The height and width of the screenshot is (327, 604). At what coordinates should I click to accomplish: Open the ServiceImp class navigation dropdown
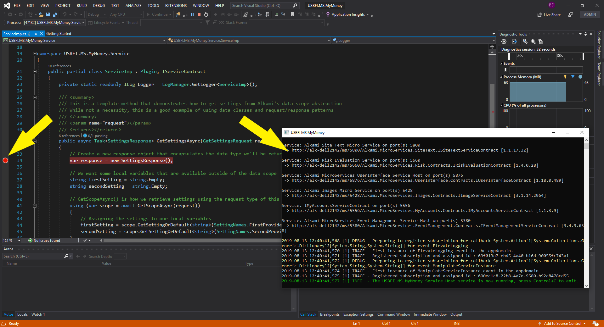pos(249,41)
